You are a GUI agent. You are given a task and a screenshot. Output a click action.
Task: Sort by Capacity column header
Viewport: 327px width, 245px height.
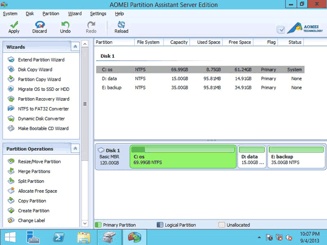[x=177, y=42]
